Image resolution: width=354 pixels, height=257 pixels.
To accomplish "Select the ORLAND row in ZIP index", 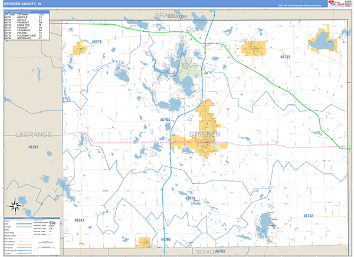I will point(24,33).
